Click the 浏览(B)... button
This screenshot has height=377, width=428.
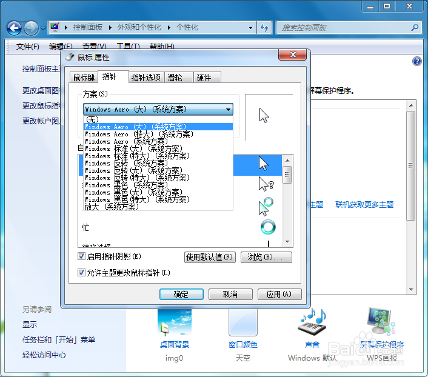click(266, 257)
